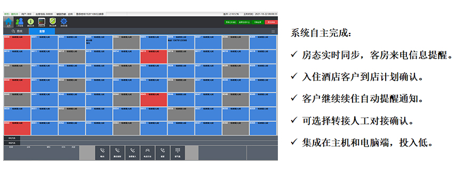
Task: Open the hamburger list menu icon
Action: pyautogui.click(x=273, y=31)
